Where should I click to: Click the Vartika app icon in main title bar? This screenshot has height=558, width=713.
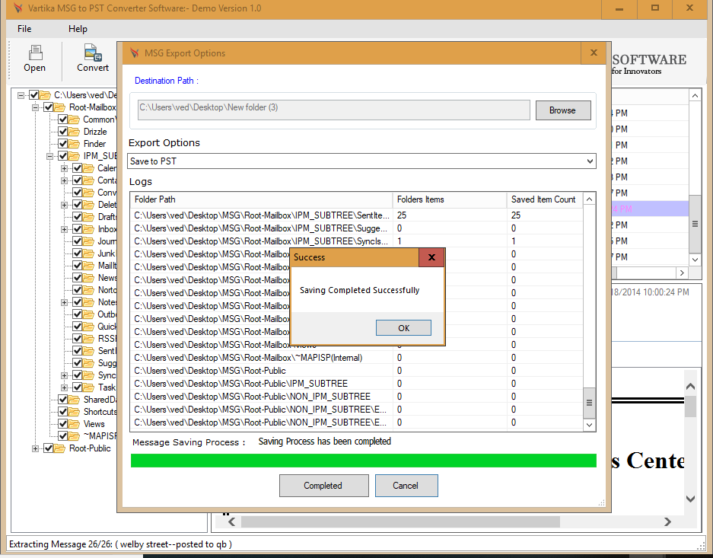pyautogui.click(x=18, y=8)
